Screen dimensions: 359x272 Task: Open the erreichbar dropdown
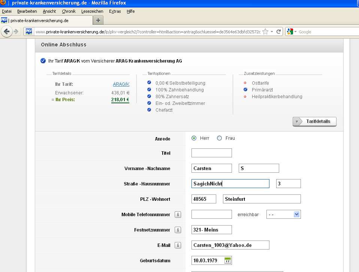pos(283,214)
